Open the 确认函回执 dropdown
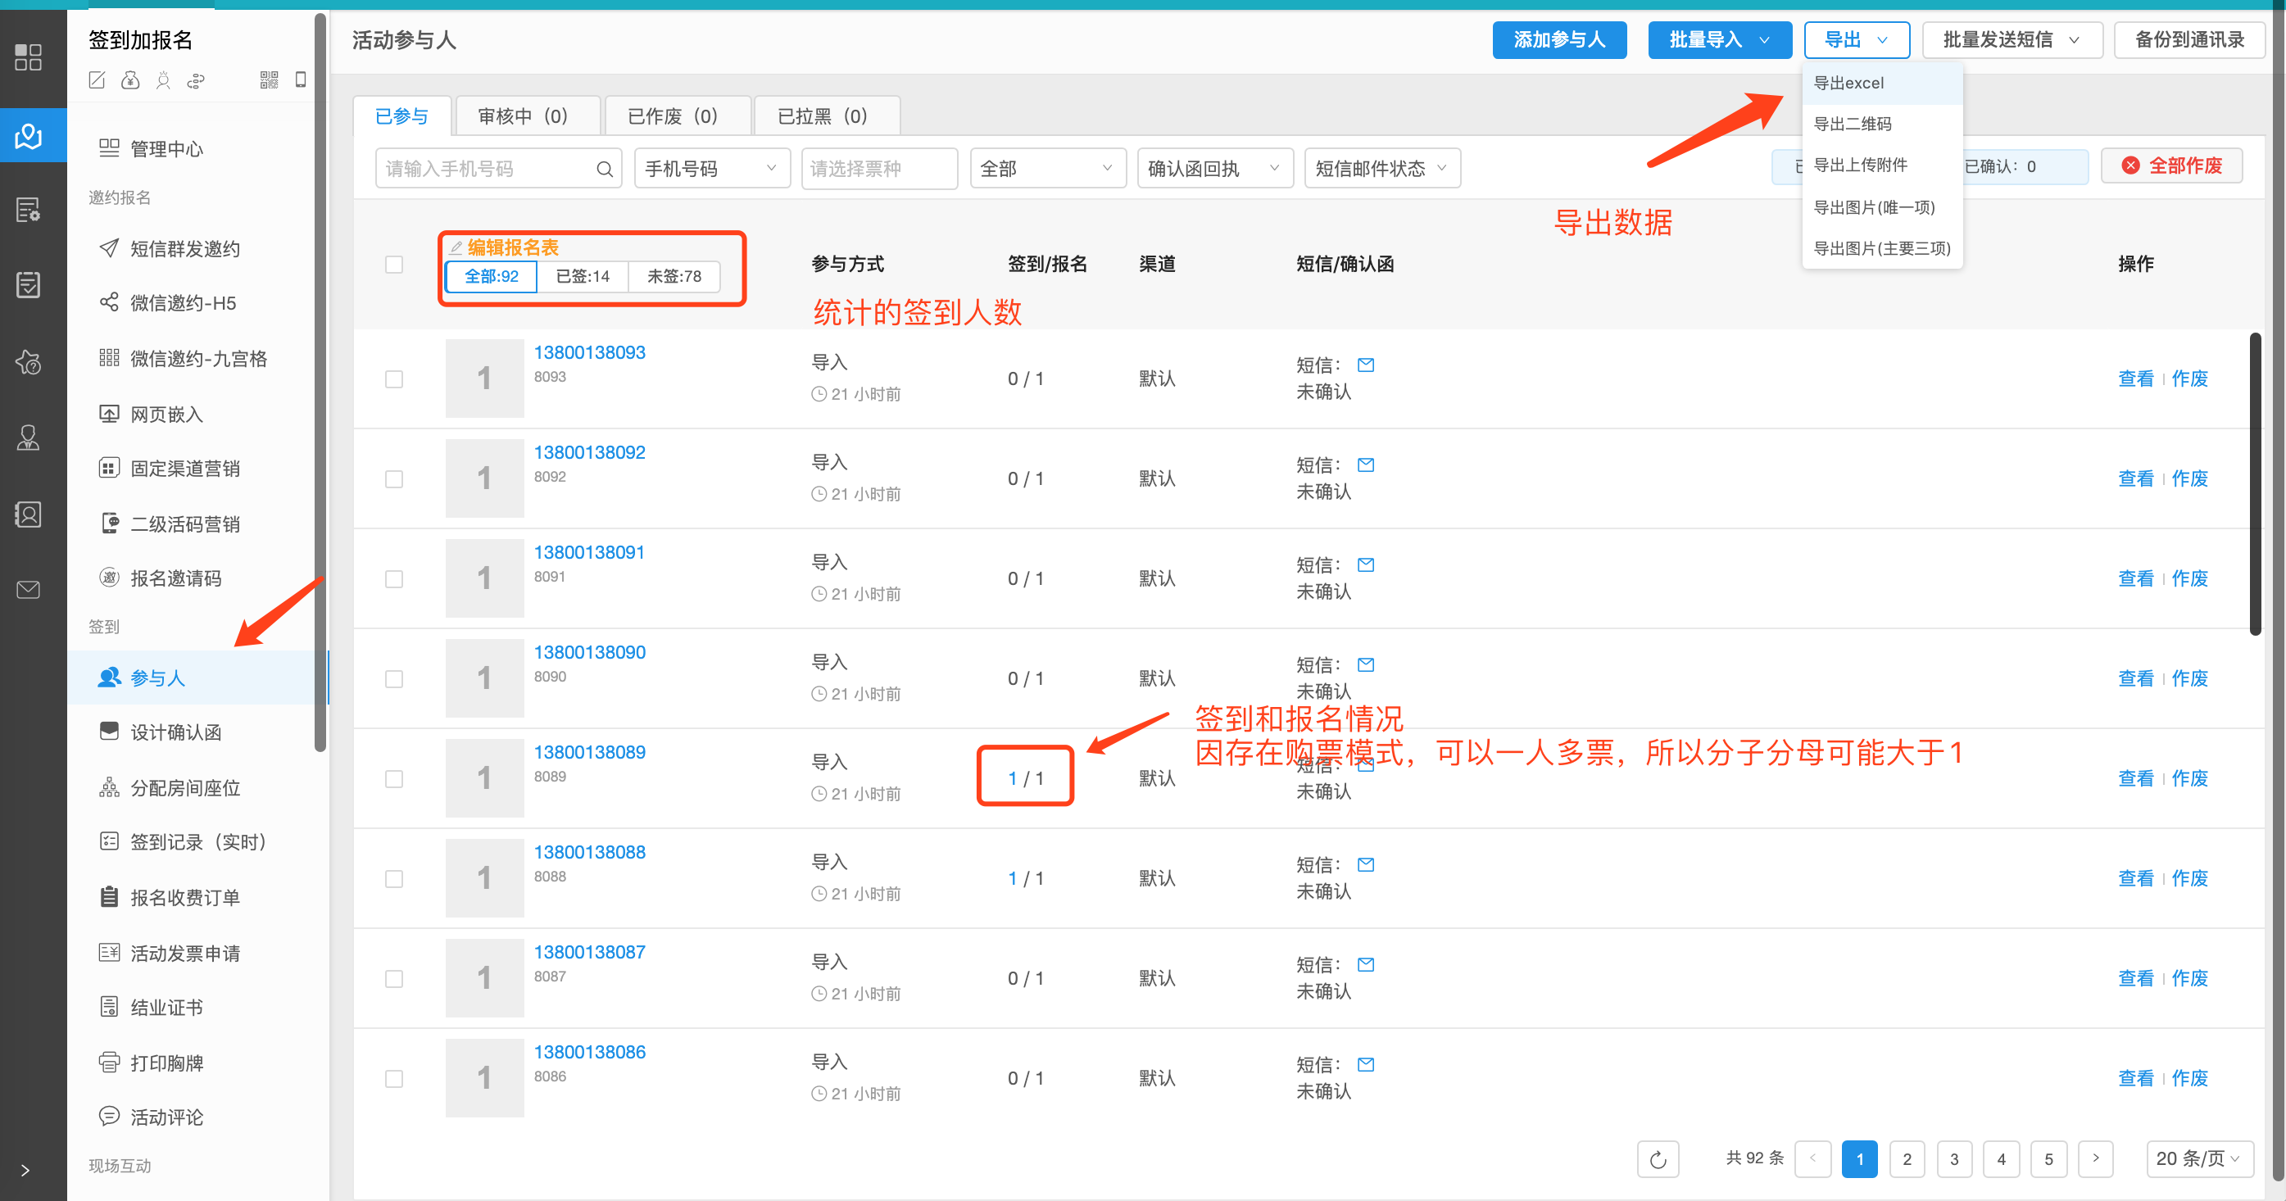Viewport: 2286px width, 1201px height. pyautogui.click(x=1214, y=169)
